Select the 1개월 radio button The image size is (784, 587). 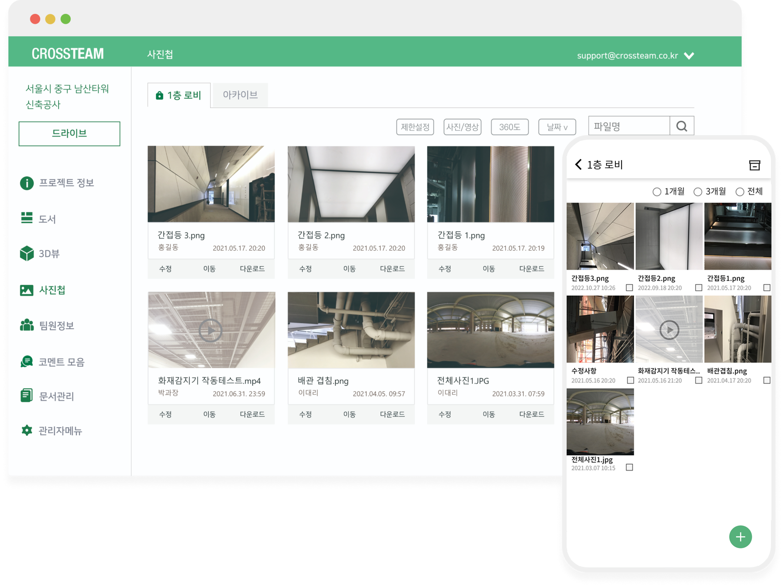657,192
